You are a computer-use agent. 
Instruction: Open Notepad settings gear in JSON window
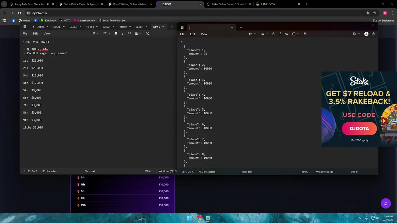point(373,34)
